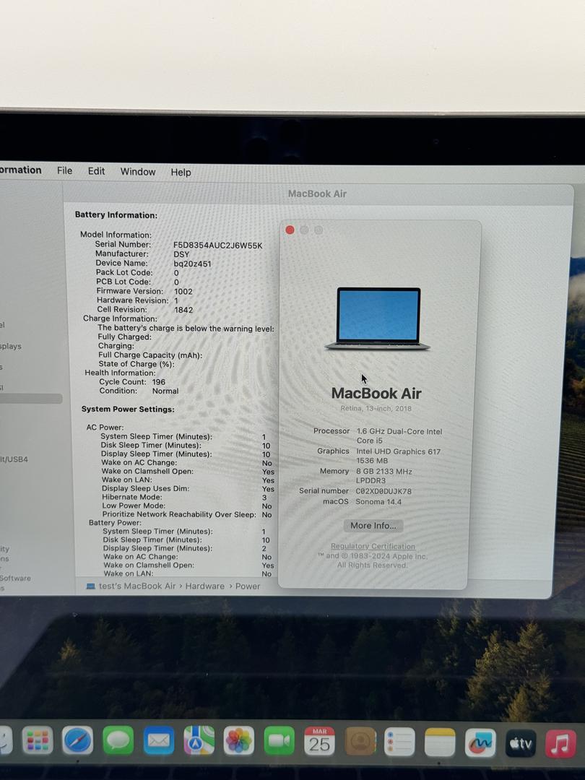This screenshot has width=585, height=780.
Task: Click the MacBook Air laptop image
Action: [378, 319]
